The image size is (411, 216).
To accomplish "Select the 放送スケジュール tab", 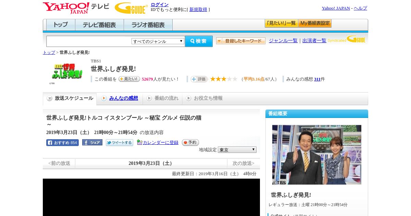I will pos(70,98).
